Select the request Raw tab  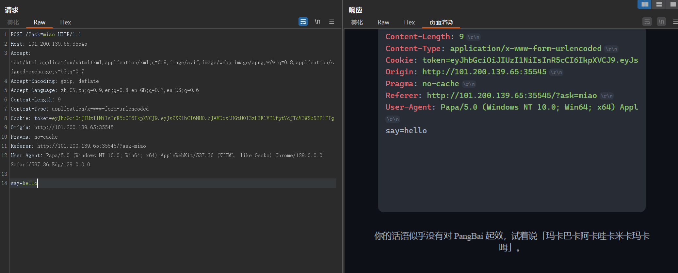click(x=39, y=22)
